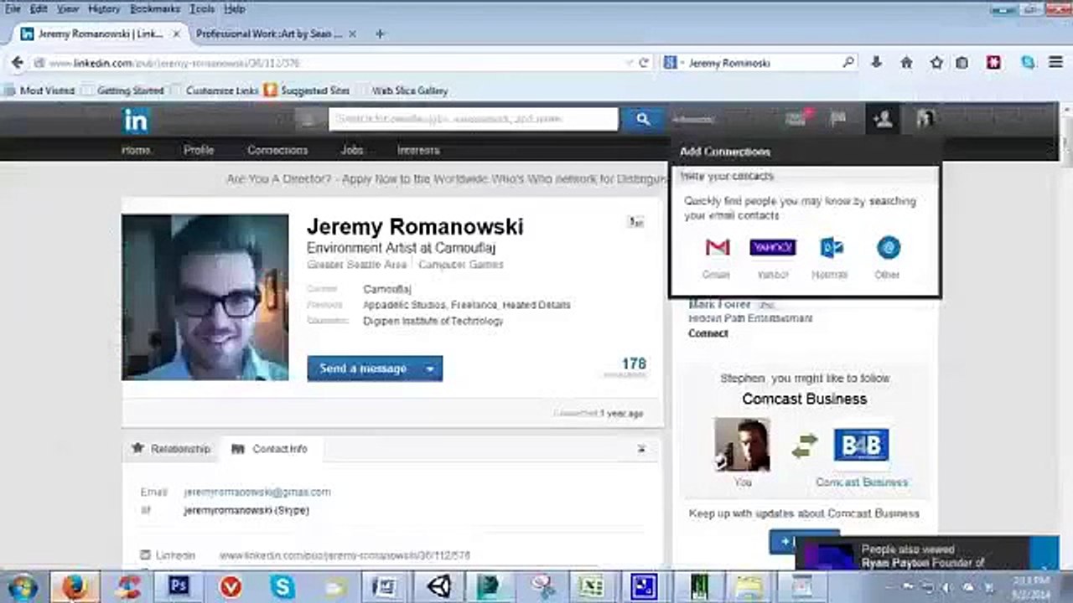Open Skype from the taskbar
Screen dimensions: 1073x603
tap(283, 585)
